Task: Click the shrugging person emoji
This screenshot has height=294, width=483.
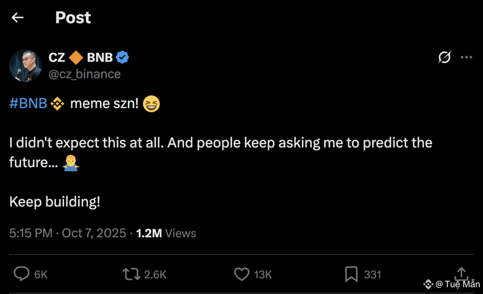Action: pyautogui.click(x=71, y=163)
